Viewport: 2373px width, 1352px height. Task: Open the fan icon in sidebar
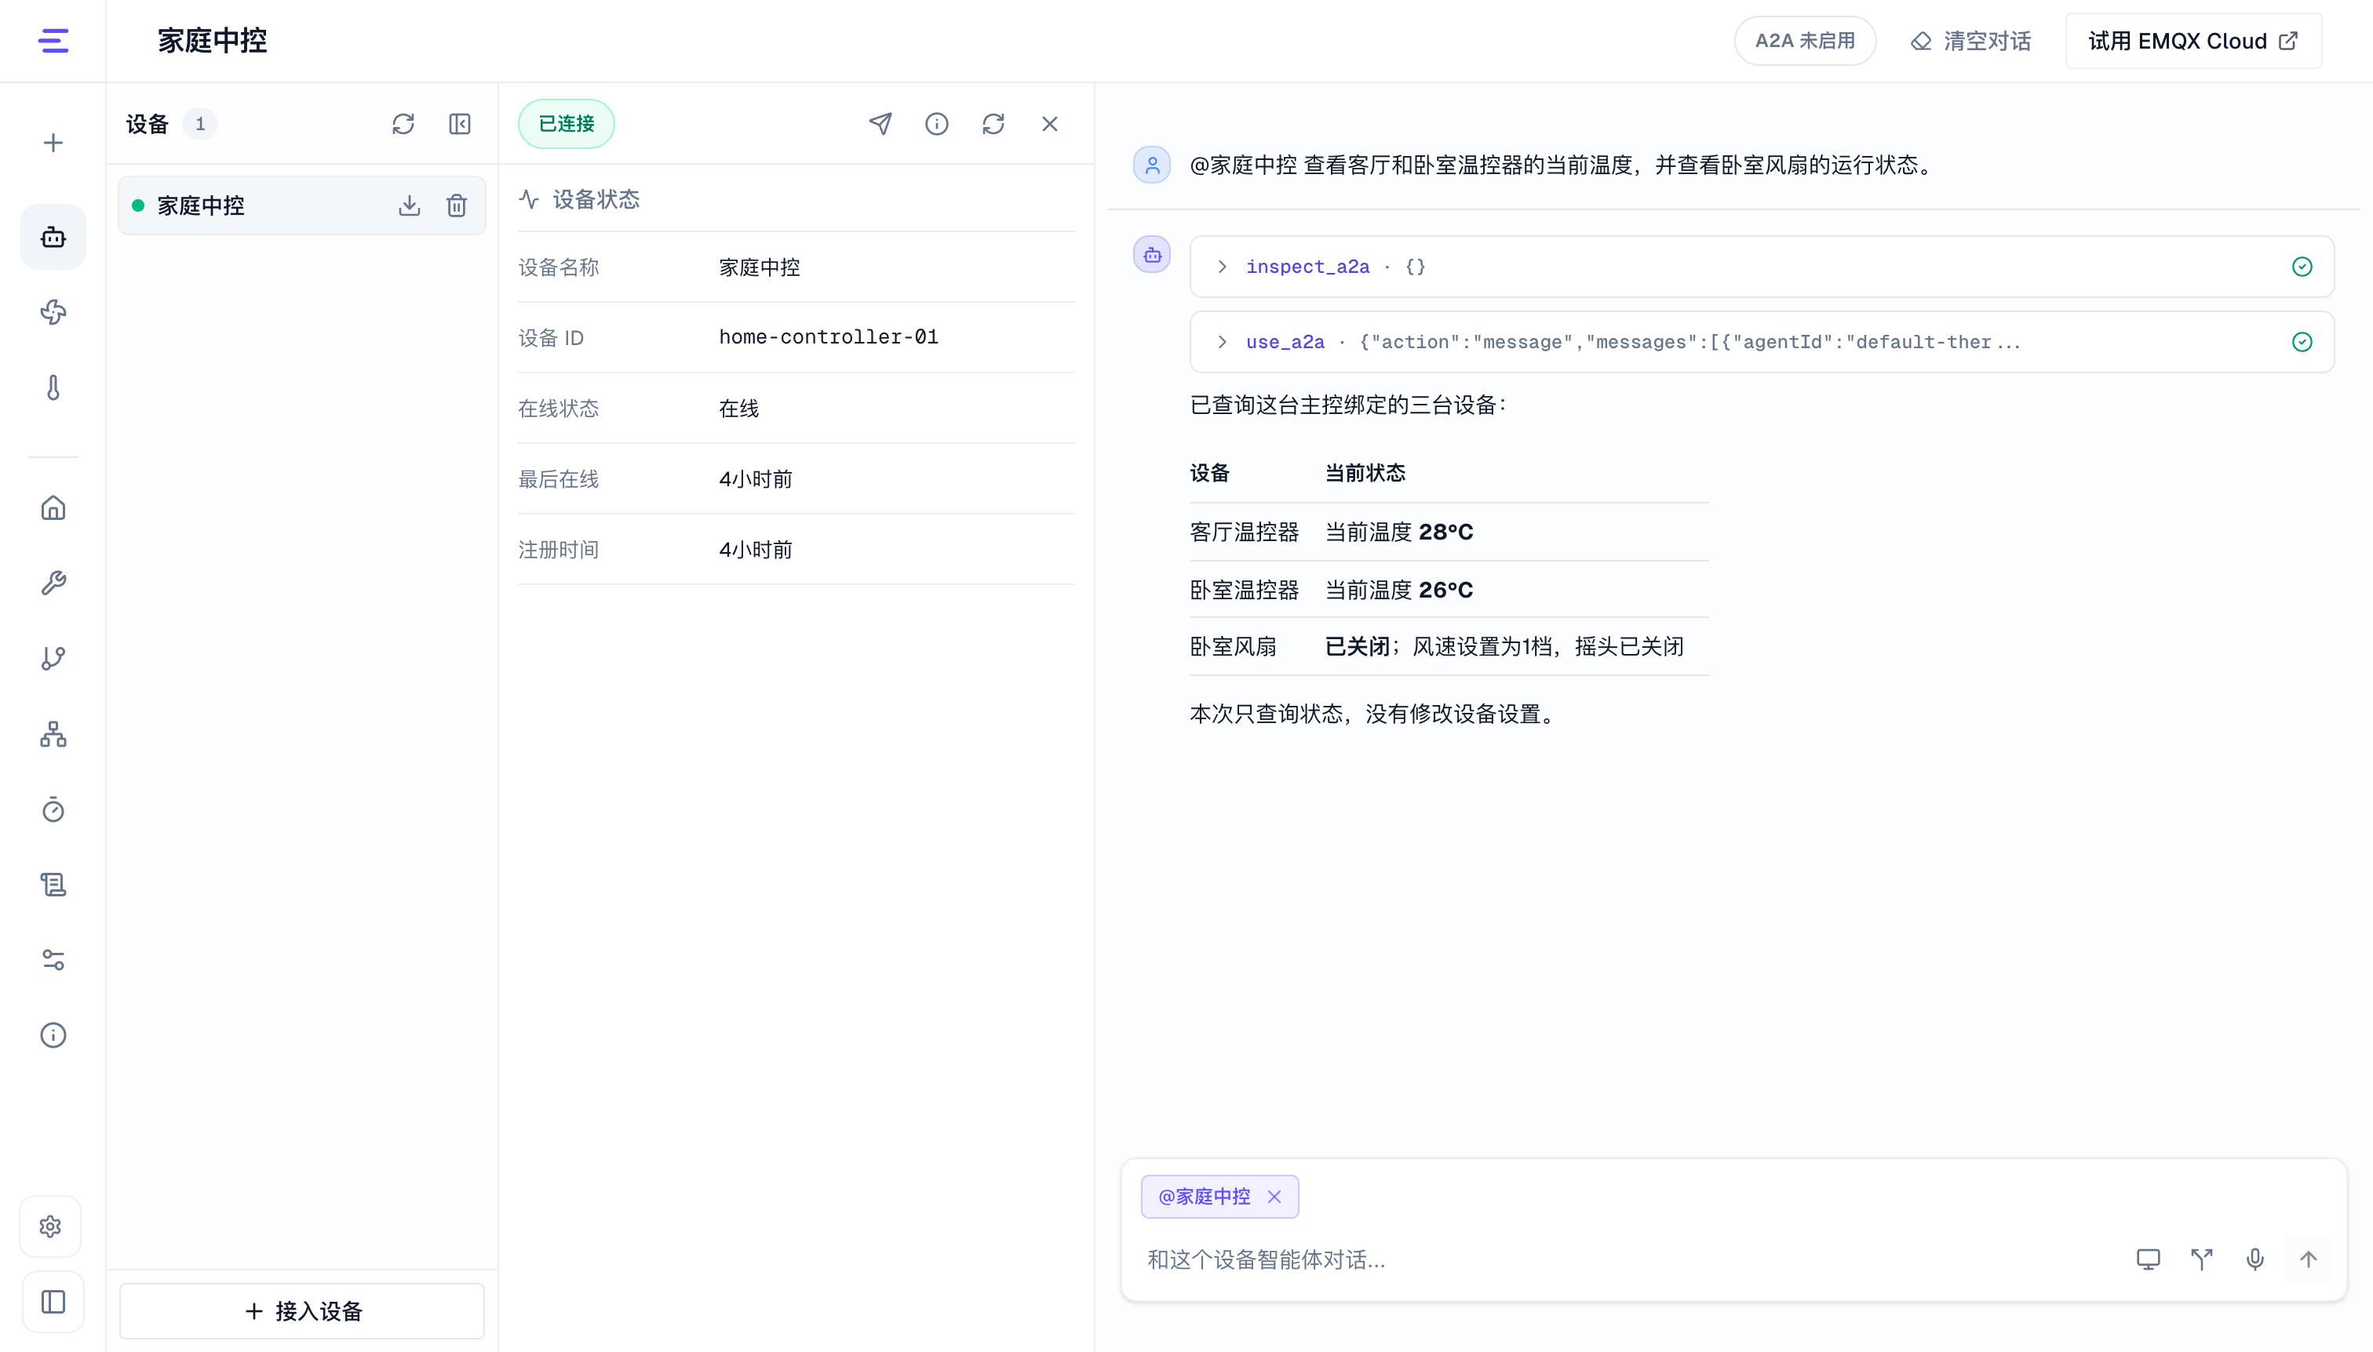53,312
